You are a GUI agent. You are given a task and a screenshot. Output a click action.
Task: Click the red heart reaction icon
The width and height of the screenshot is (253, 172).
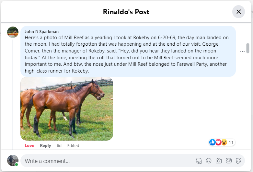[x=218, y=142]
